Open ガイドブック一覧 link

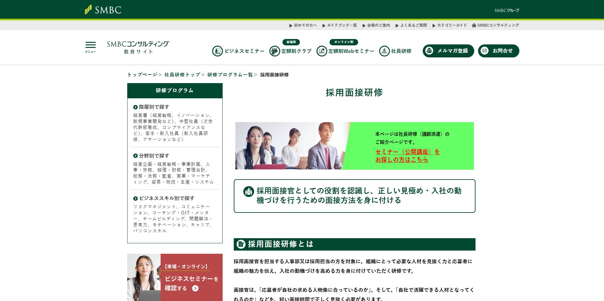click(x=342, y=25)
